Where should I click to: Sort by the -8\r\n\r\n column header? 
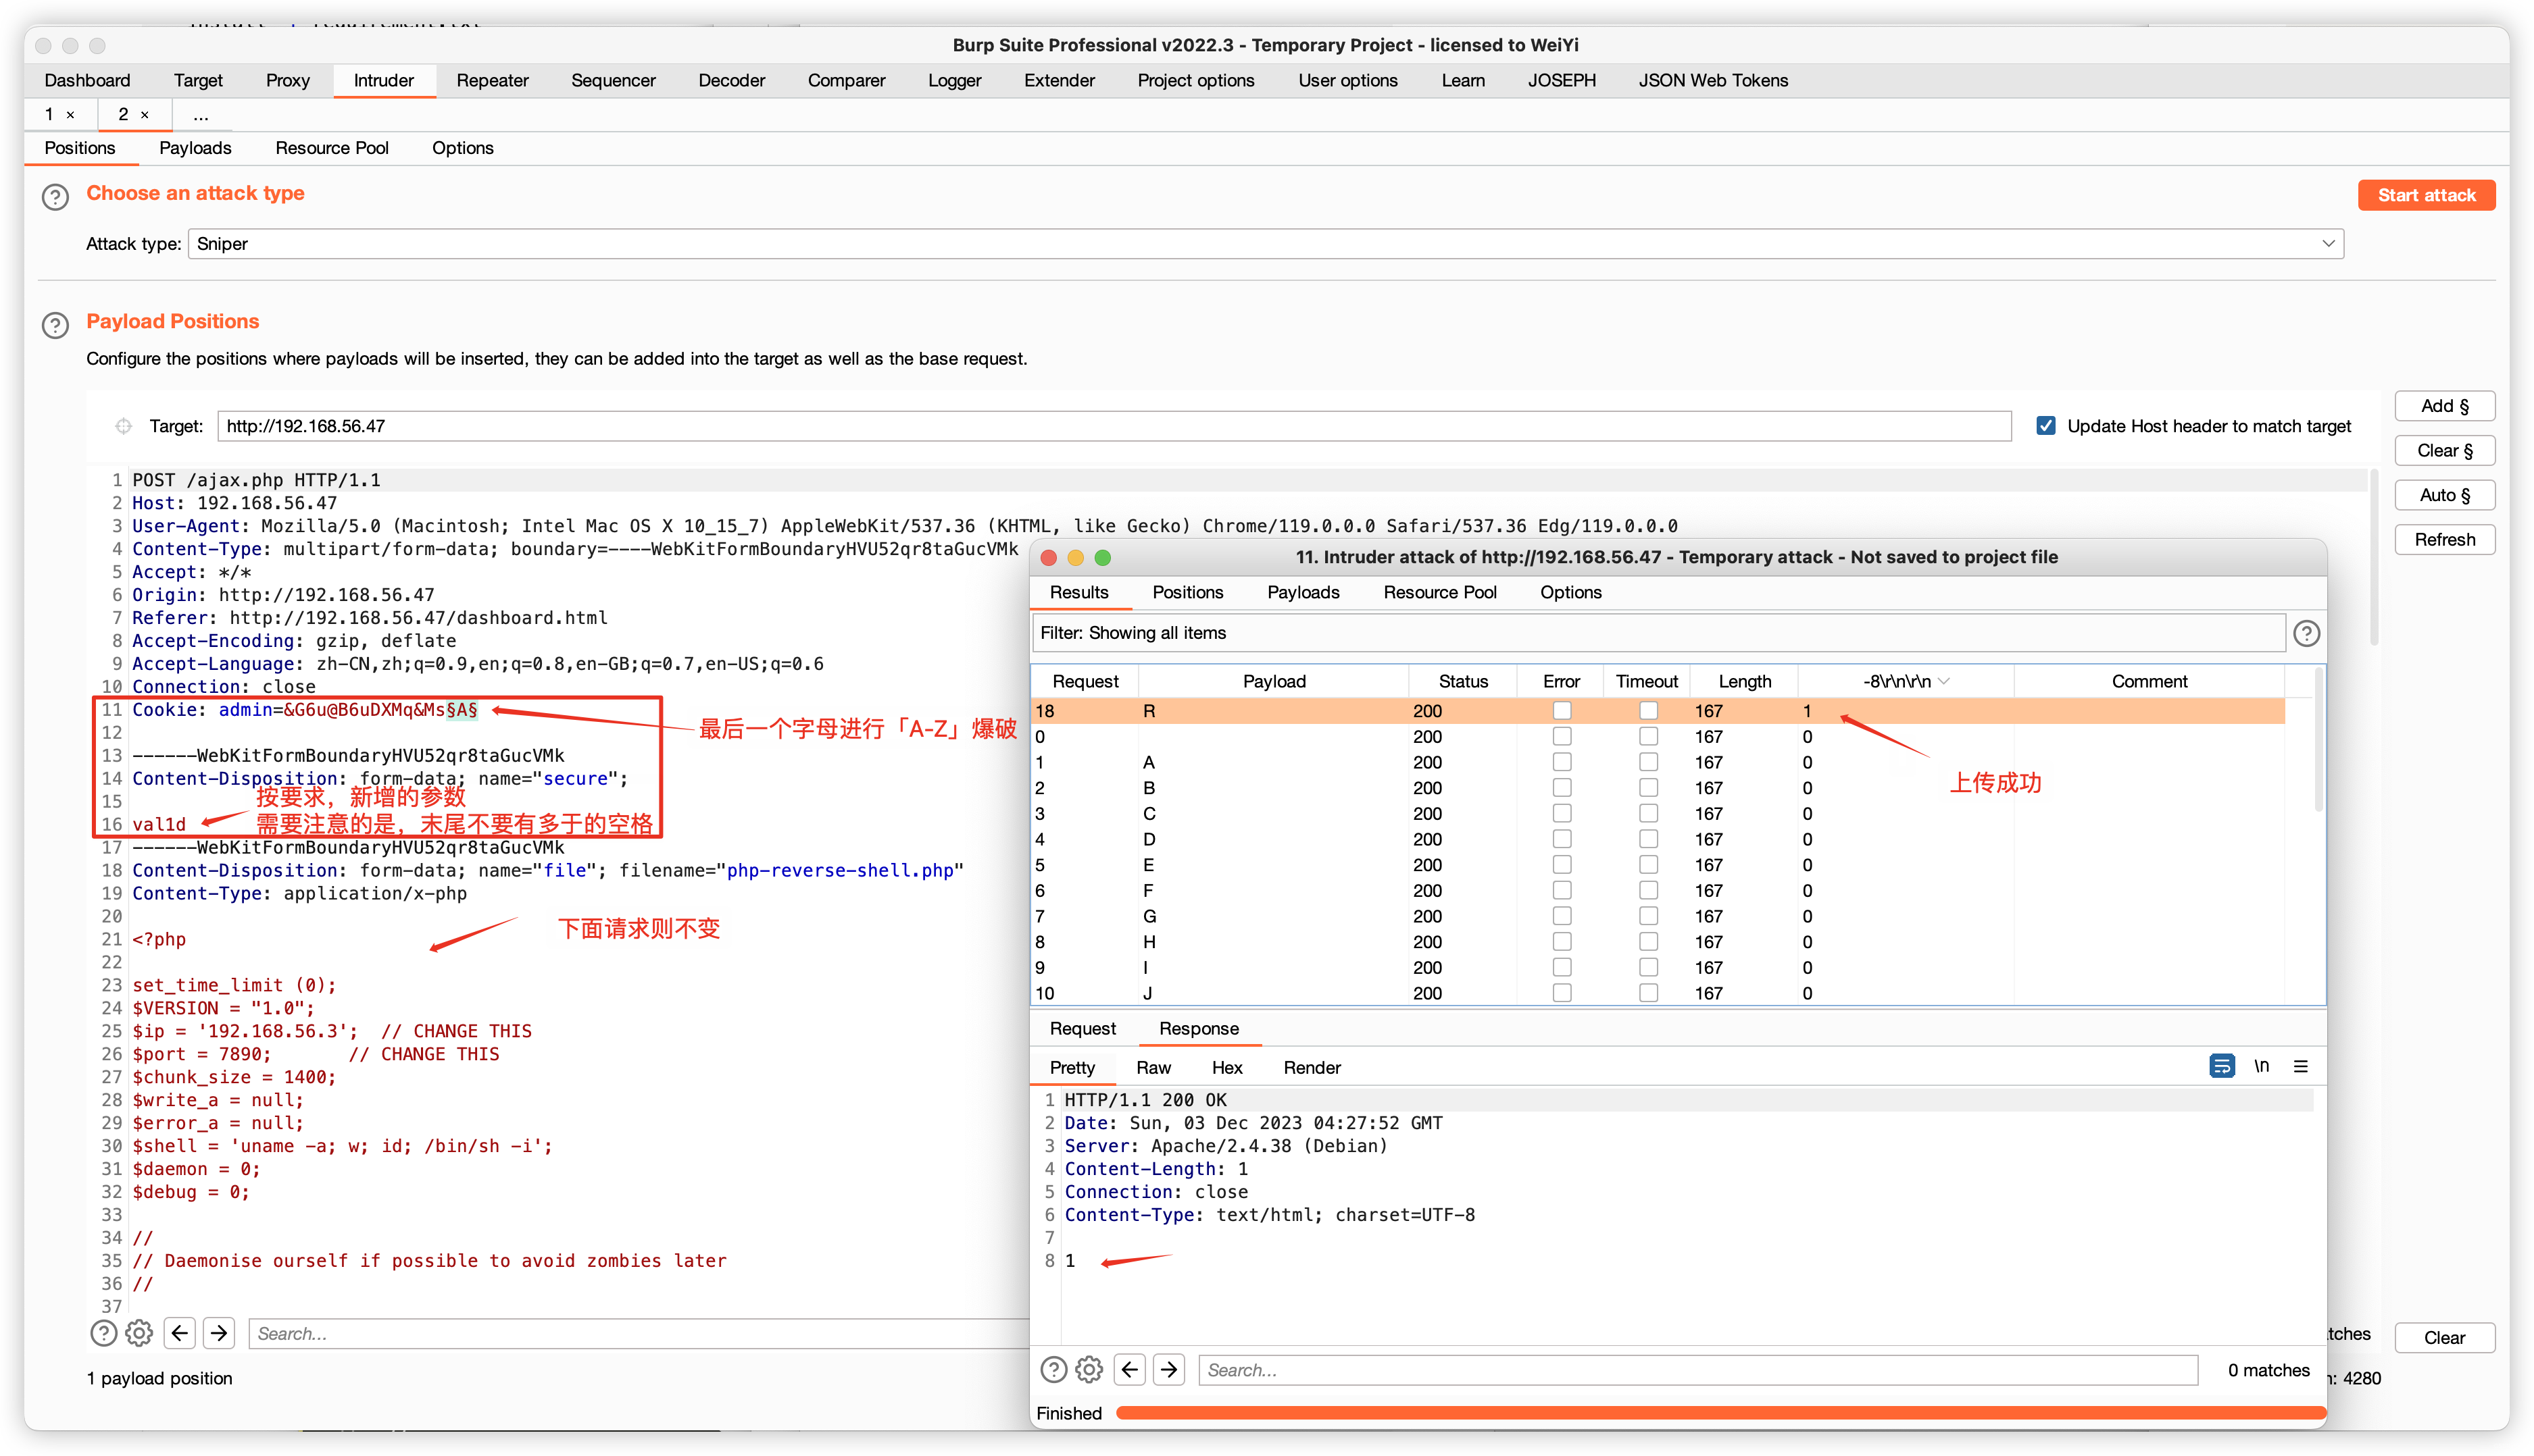1905,681
